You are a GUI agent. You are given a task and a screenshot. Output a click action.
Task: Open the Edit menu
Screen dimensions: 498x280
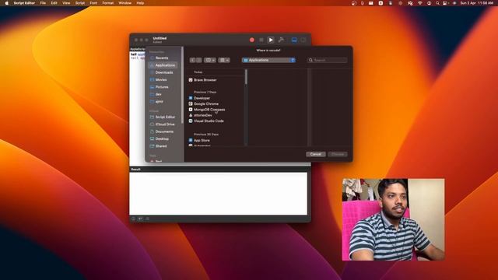pyautogui.click(x=54, y=3)
